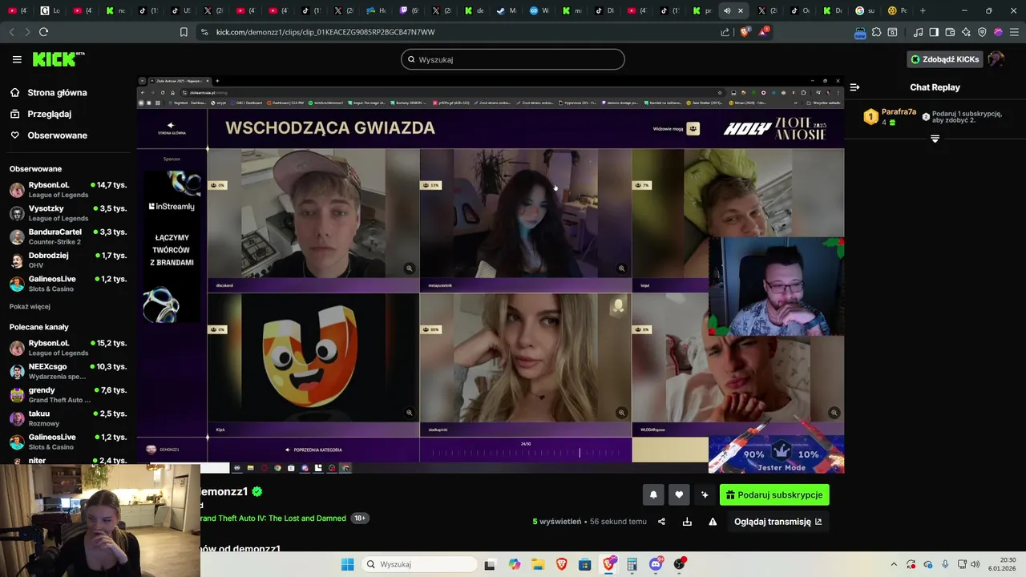The height and width of the screenshot is (577, 1026).
Task: Report the clip via warning icon
Action: 713,522
